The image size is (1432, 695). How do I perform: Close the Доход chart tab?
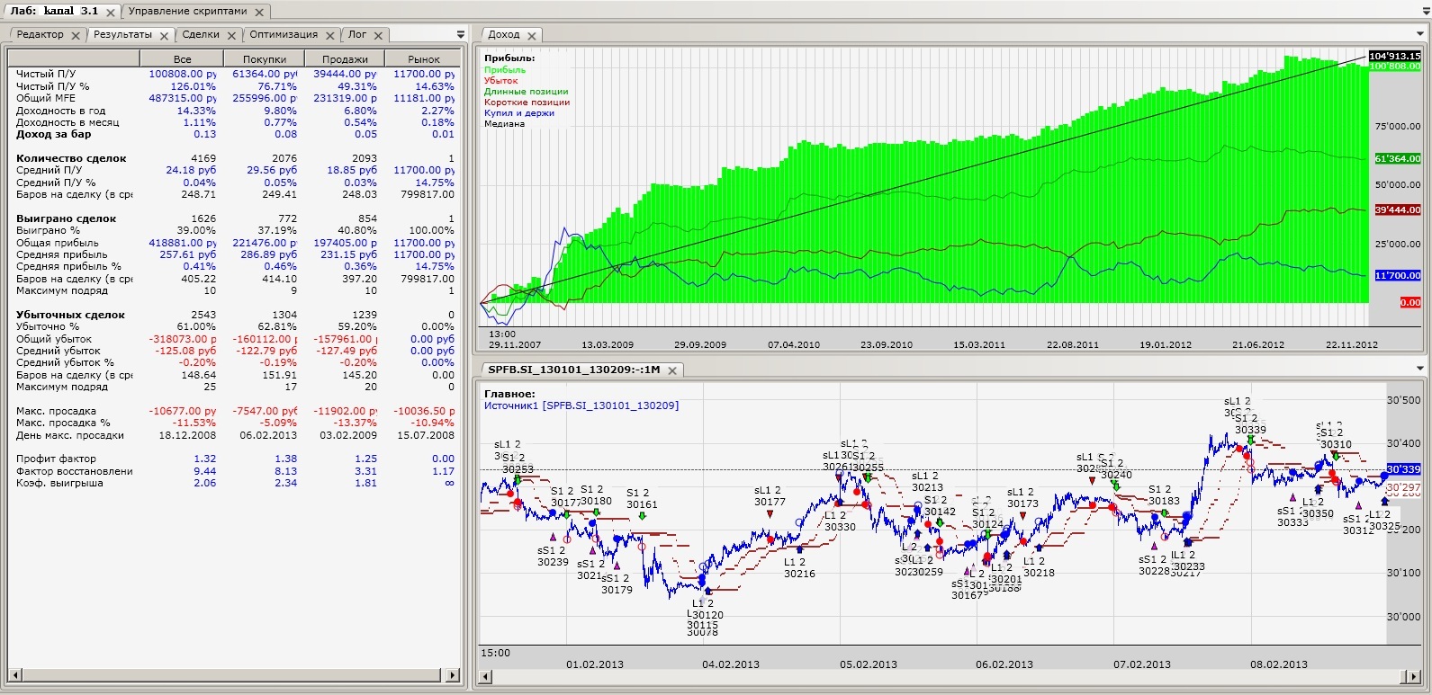coord(531,36)
